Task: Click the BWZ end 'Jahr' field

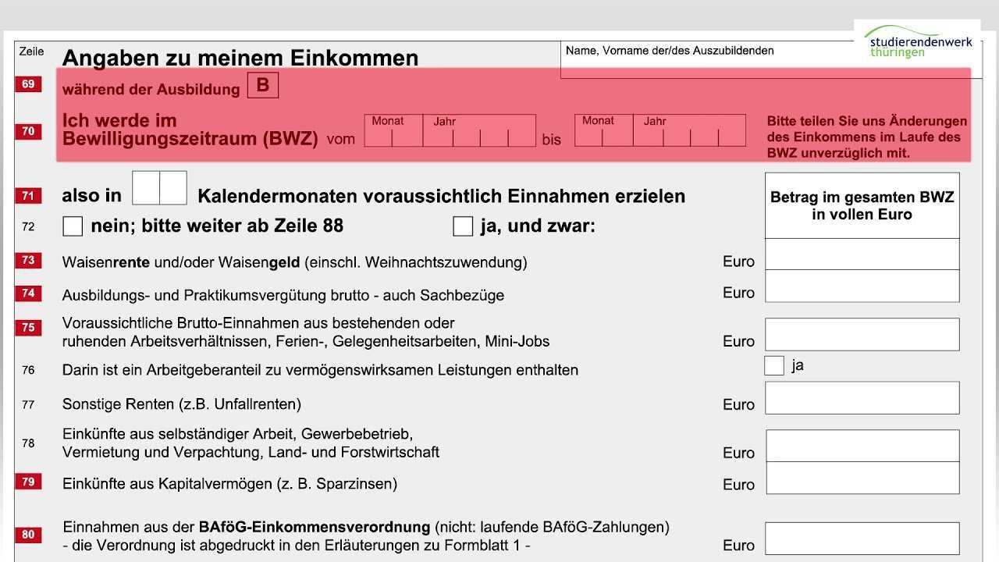Action: [689, 137]
